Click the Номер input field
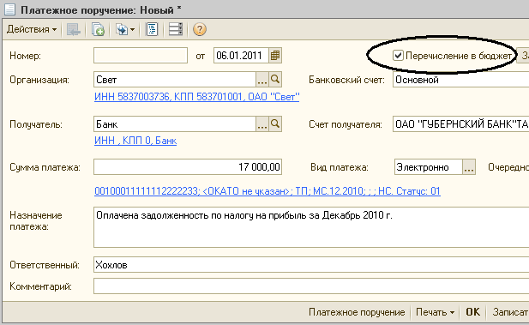This screenshot has width=529, height=325. (x=141, y=56)
